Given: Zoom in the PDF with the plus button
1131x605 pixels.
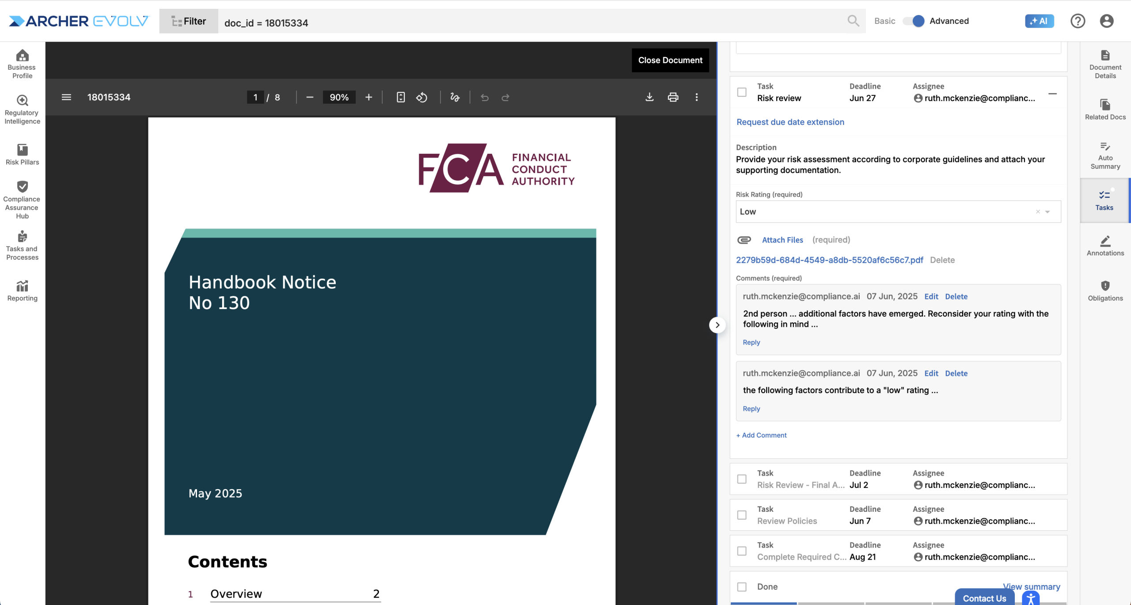Looking at the screenshot, I should 368,97.
